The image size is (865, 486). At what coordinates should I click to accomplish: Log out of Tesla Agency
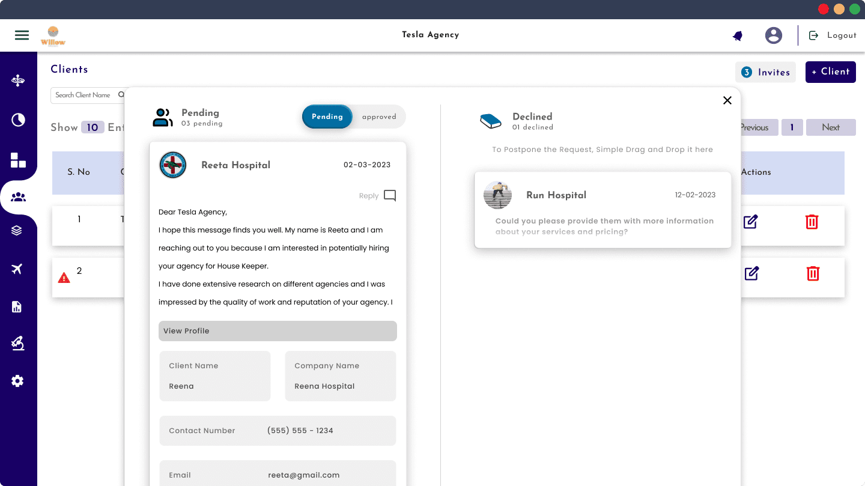coord(833,35)
